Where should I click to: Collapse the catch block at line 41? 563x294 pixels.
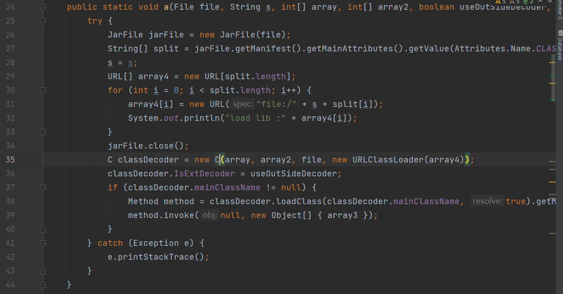pos(43,243)
